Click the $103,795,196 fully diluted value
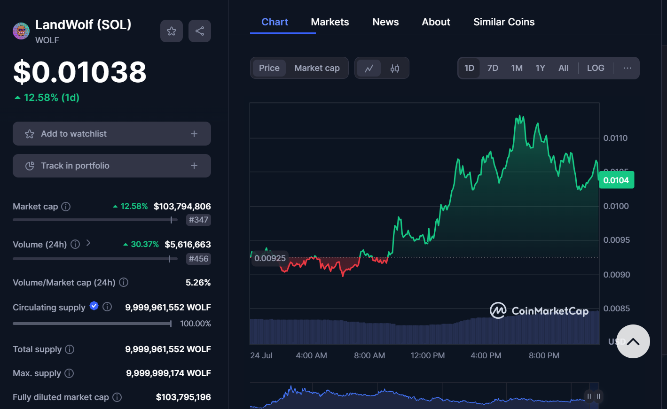The width and height of the screenshot is (667, 409). [183, 397]
